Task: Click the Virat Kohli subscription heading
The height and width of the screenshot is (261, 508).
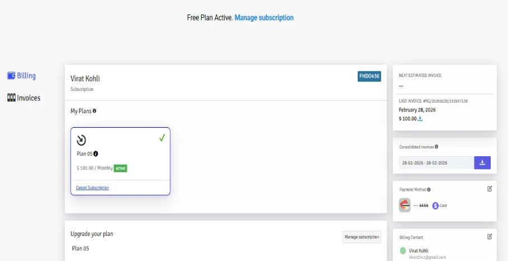Action: (85, 79)
